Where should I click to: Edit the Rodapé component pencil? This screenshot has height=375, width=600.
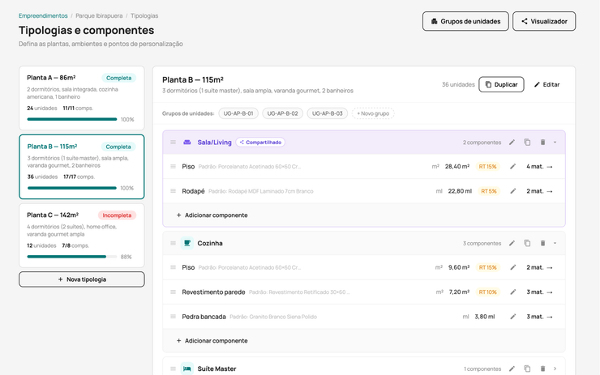[x=512, y=191]
